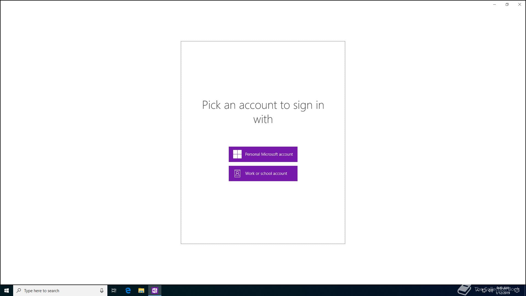This screenshot has height=296, width=526.
Task: Launch Microsoft Edge from taskbar
Action: 128,291
